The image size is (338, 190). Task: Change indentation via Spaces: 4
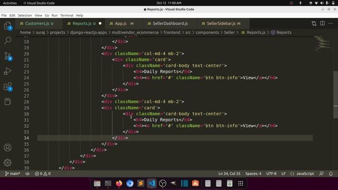(253, 174)
